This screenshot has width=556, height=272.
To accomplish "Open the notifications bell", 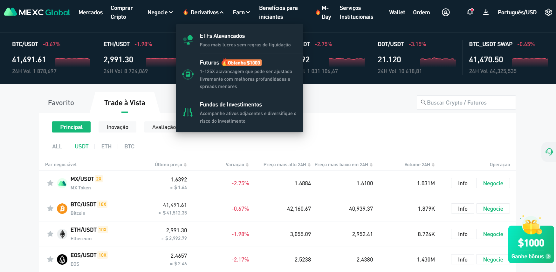I will 470,12.
